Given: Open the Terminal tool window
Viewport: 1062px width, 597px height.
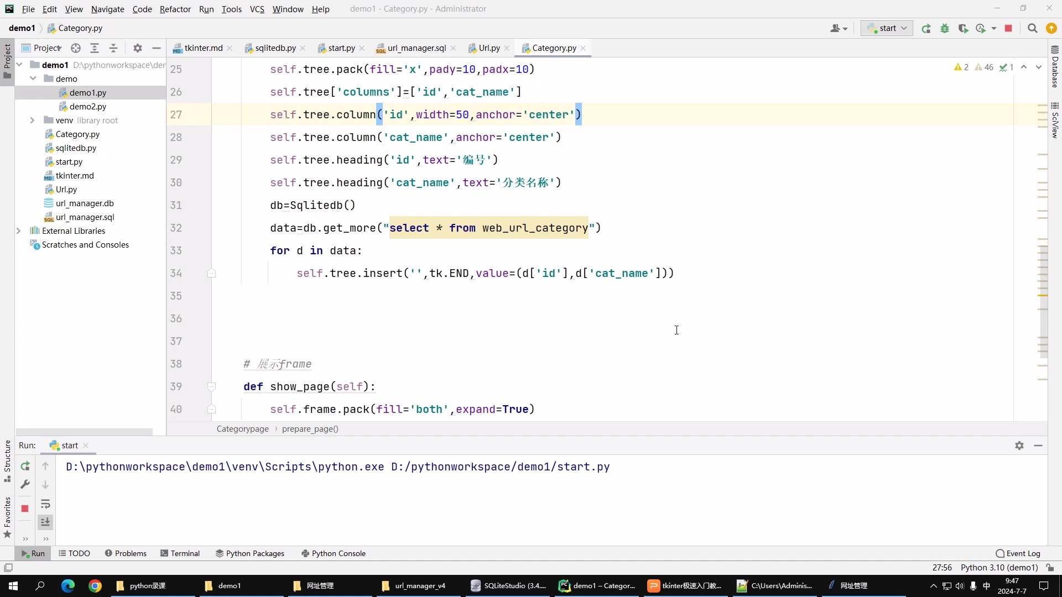Looking at the screenshot, I should point(180,553).
